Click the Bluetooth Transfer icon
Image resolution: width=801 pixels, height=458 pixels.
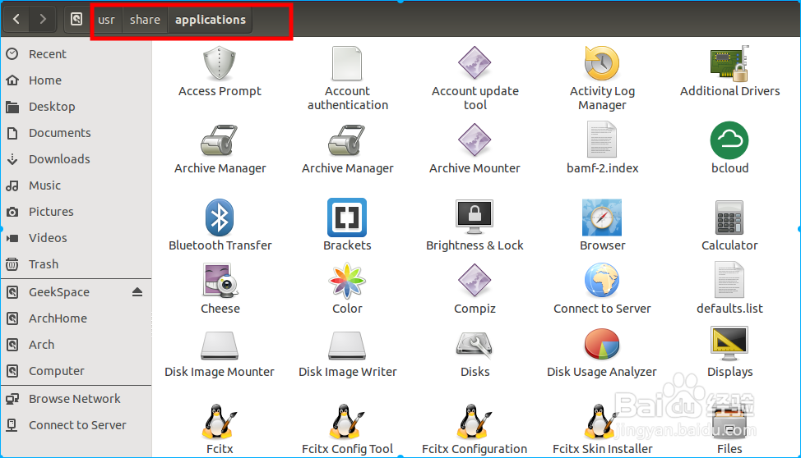[220, 218]
